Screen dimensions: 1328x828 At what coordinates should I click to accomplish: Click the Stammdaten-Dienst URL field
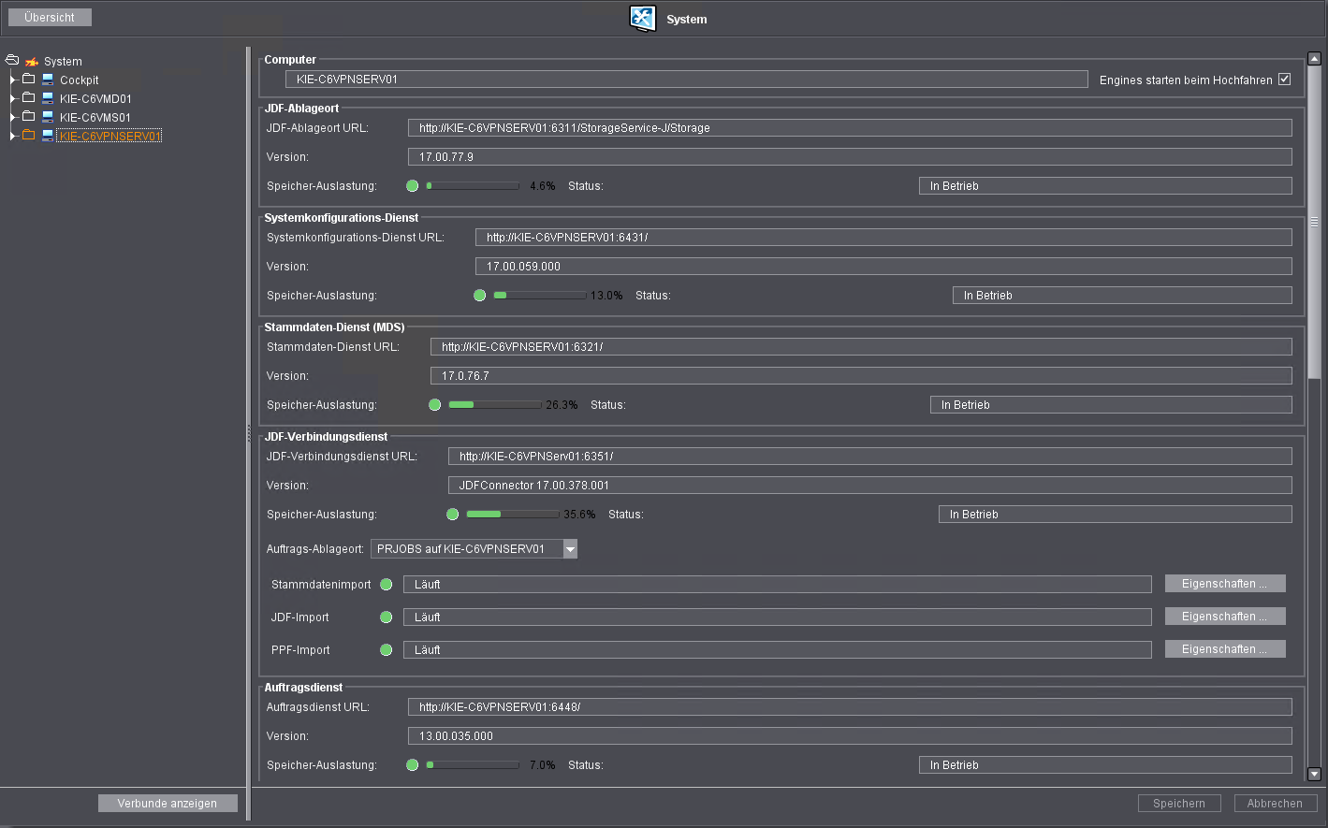click(861, 347)
